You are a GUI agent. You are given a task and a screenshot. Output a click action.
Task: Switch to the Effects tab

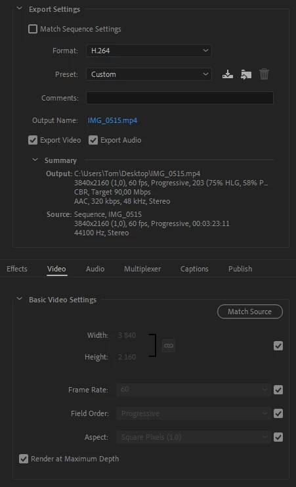click(17, 269)
